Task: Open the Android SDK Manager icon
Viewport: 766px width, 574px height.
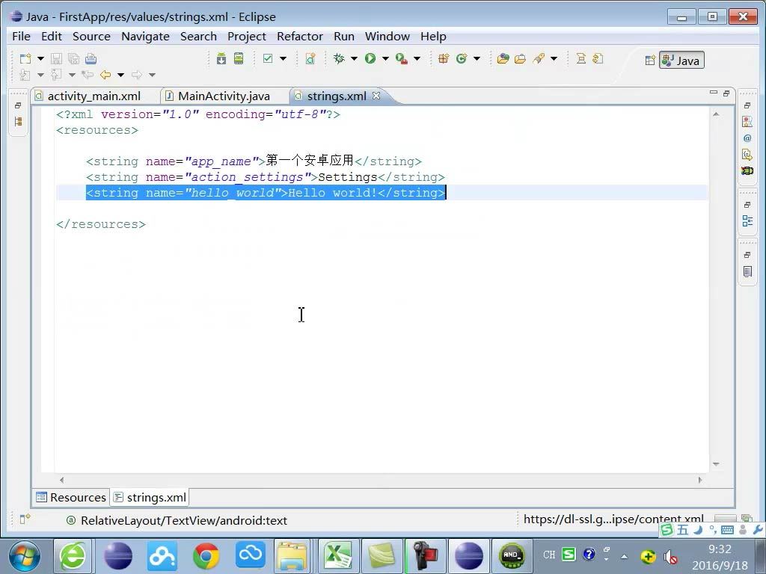Action: (221, 59)
